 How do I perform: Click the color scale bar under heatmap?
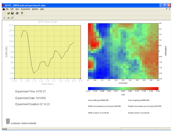point(123,88)
